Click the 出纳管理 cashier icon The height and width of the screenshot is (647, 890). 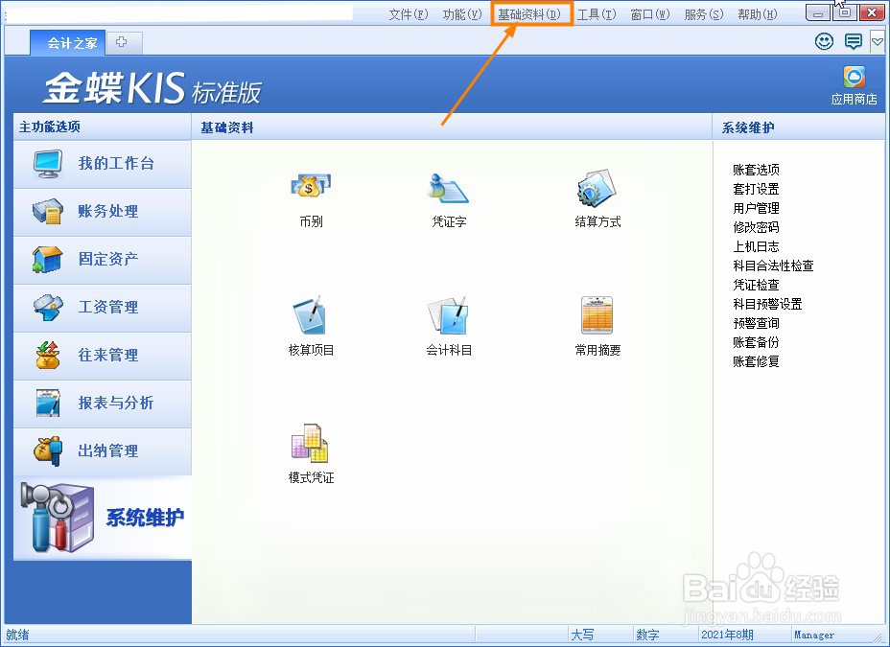48,451
